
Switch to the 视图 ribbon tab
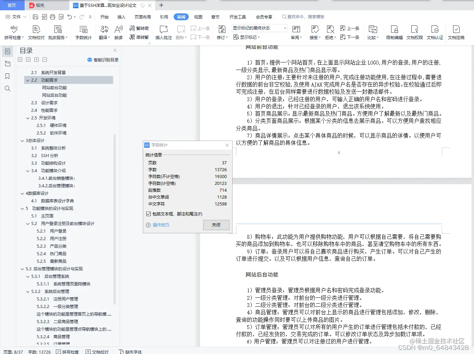pos(198,16)
